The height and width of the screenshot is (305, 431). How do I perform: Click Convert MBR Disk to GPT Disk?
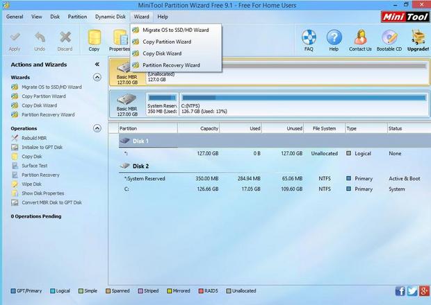[51, 202]
